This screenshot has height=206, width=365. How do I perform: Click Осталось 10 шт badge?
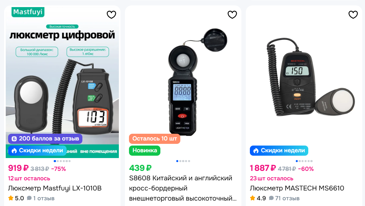point(155,139)
